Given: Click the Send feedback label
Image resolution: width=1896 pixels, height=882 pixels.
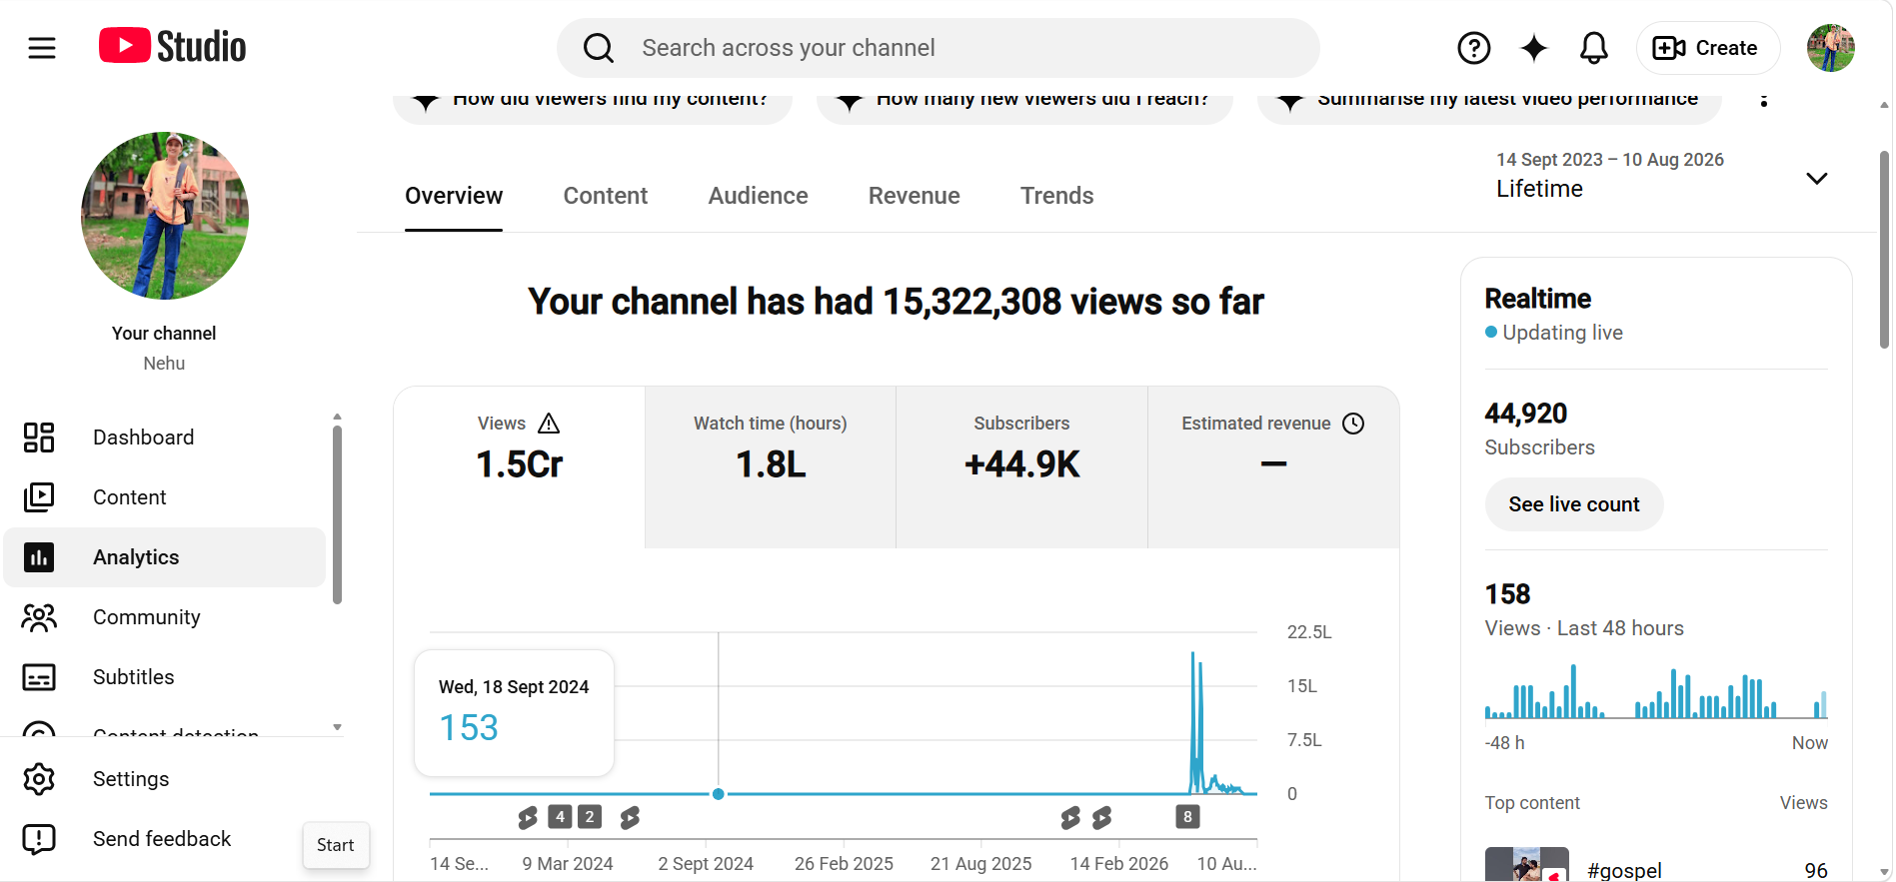Looking at the screenshot, I should pyautogui.click(x=162, y=839).
